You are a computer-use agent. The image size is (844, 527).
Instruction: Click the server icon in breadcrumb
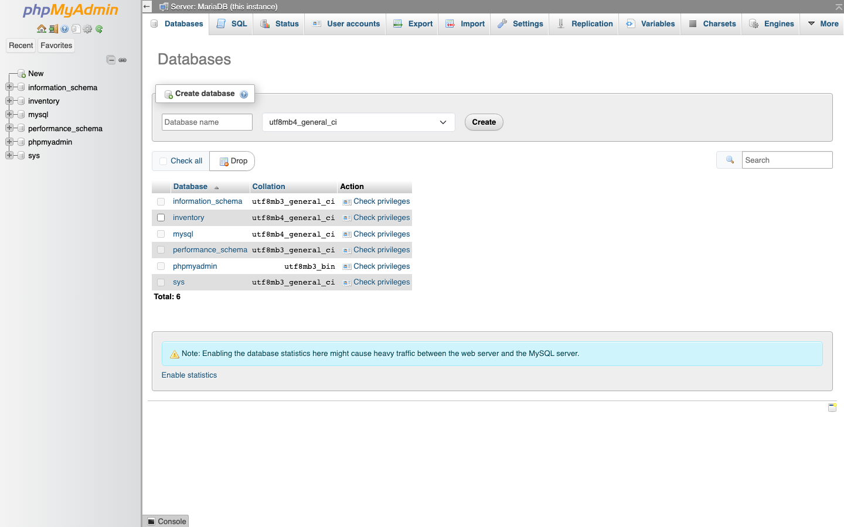[x=164, y=6]
